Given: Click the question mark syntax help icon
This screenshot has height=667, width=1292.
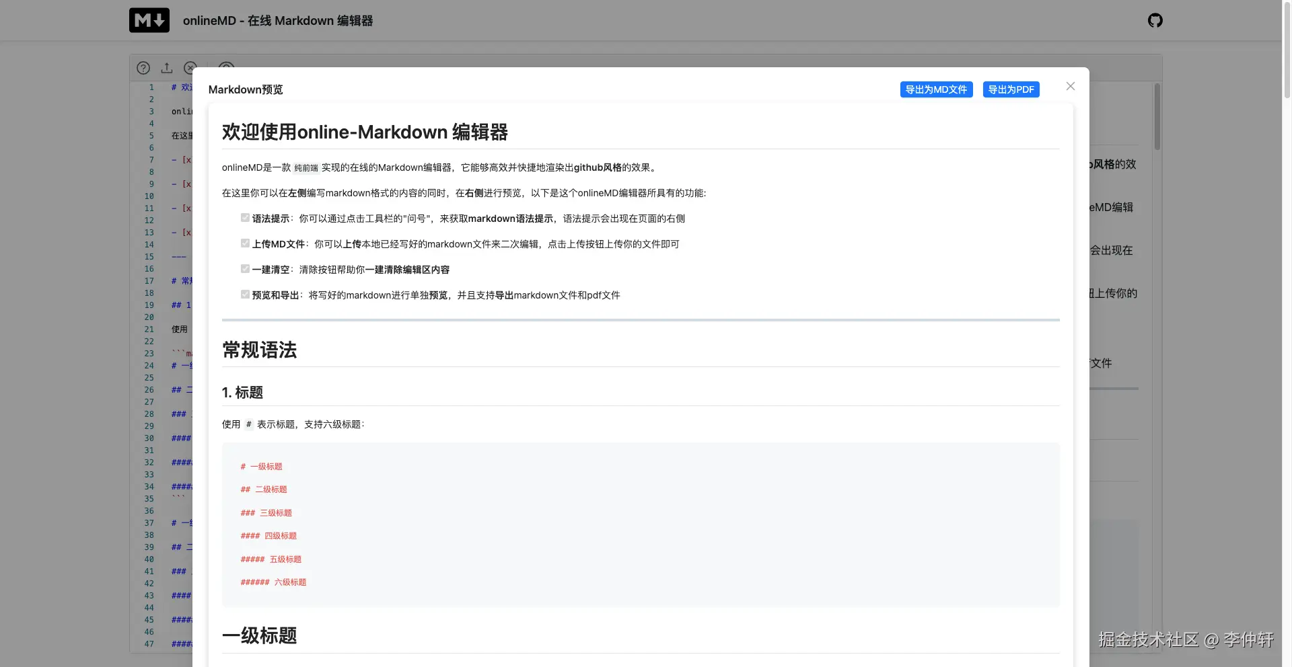Looking at the screenshot, I should point(143,68).
